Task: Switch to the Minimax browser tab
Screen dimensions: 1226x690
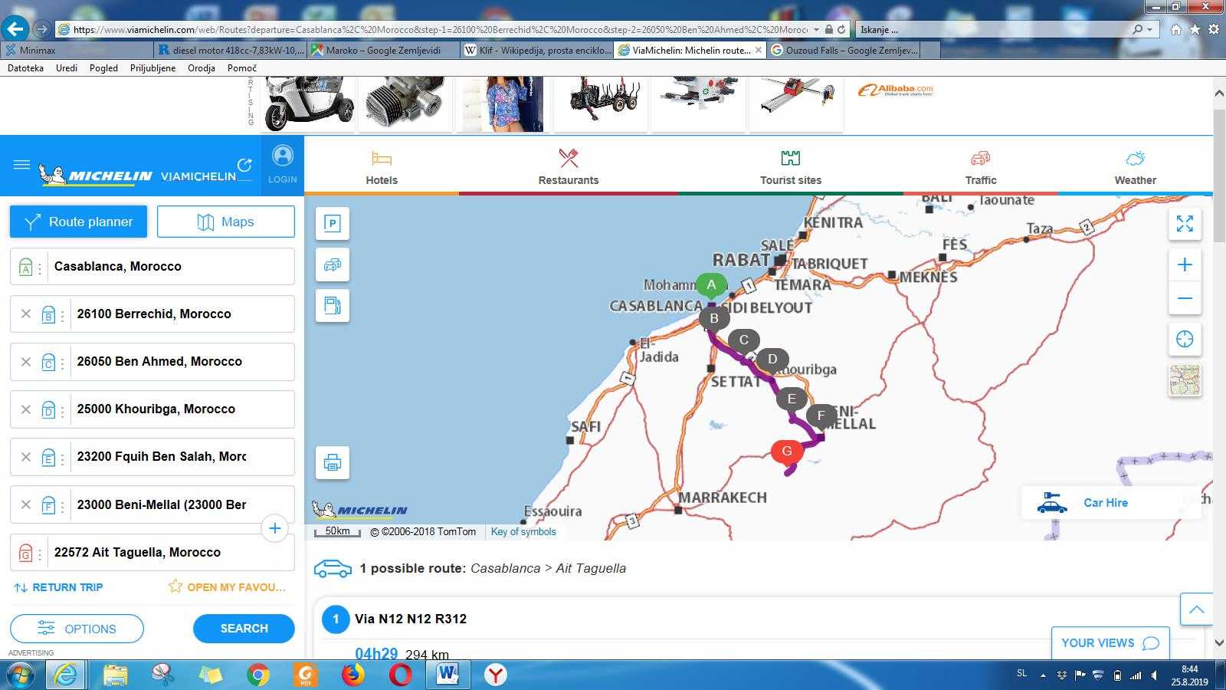Action: [x=77, y=50]
